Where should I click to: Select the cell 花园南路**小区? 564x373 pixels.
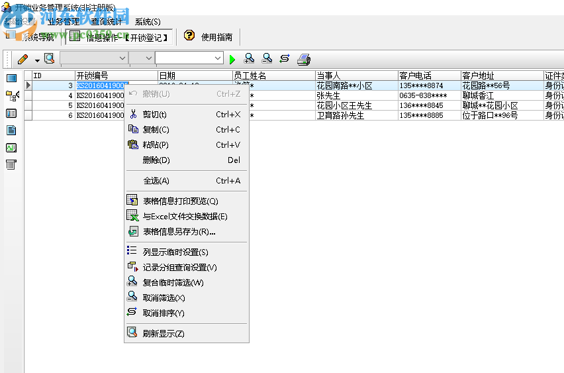click(357, 85)
